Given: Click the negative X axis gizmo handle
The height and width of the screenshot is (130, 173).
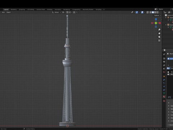Looking at the screenshot, I should tap(152, 23).
